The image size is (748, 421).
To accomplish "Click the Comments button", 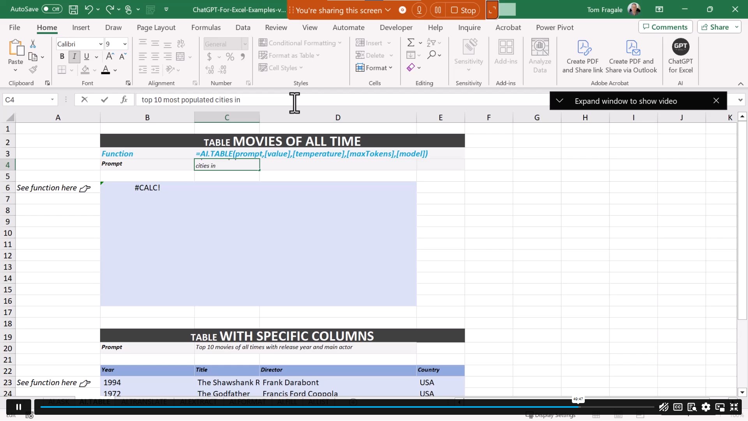I will click(x=665, y=27).
